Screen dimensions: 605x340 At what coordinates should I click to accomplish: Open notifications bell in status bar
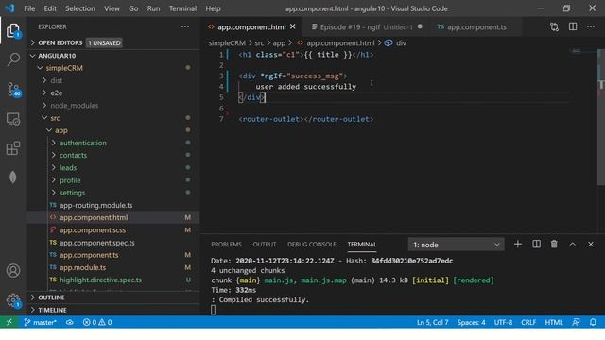[593, 322]
